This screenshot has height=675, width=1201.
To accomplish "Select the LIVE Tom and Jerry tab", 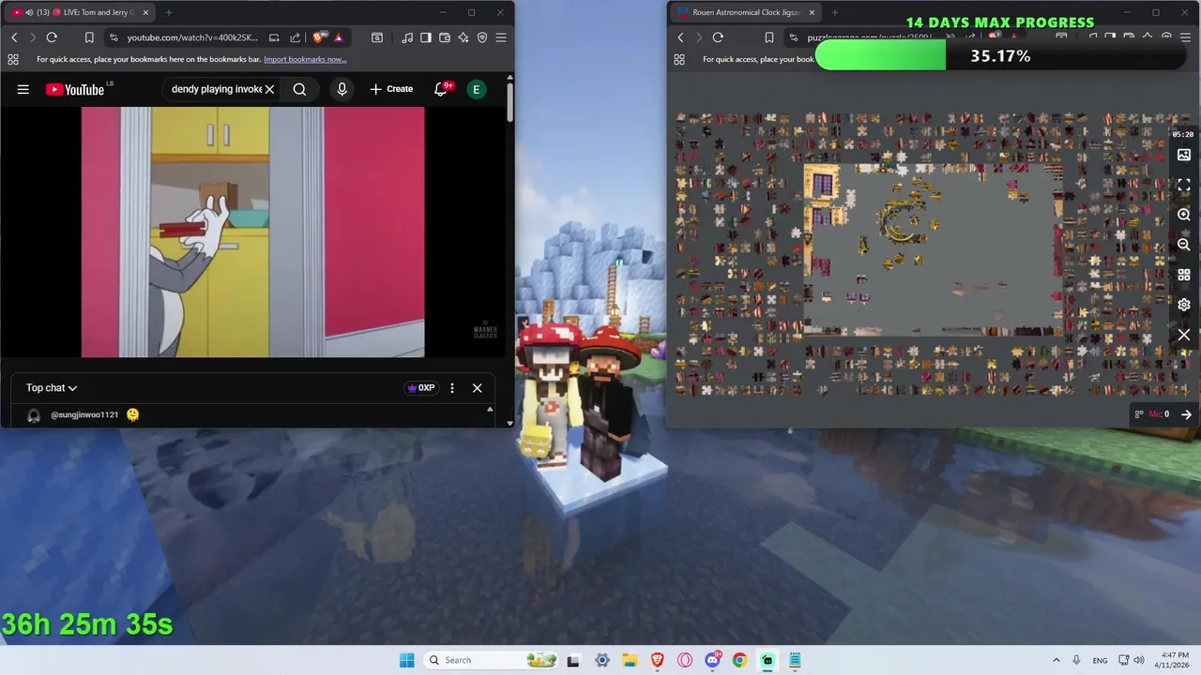I will (x=80, y=12).
